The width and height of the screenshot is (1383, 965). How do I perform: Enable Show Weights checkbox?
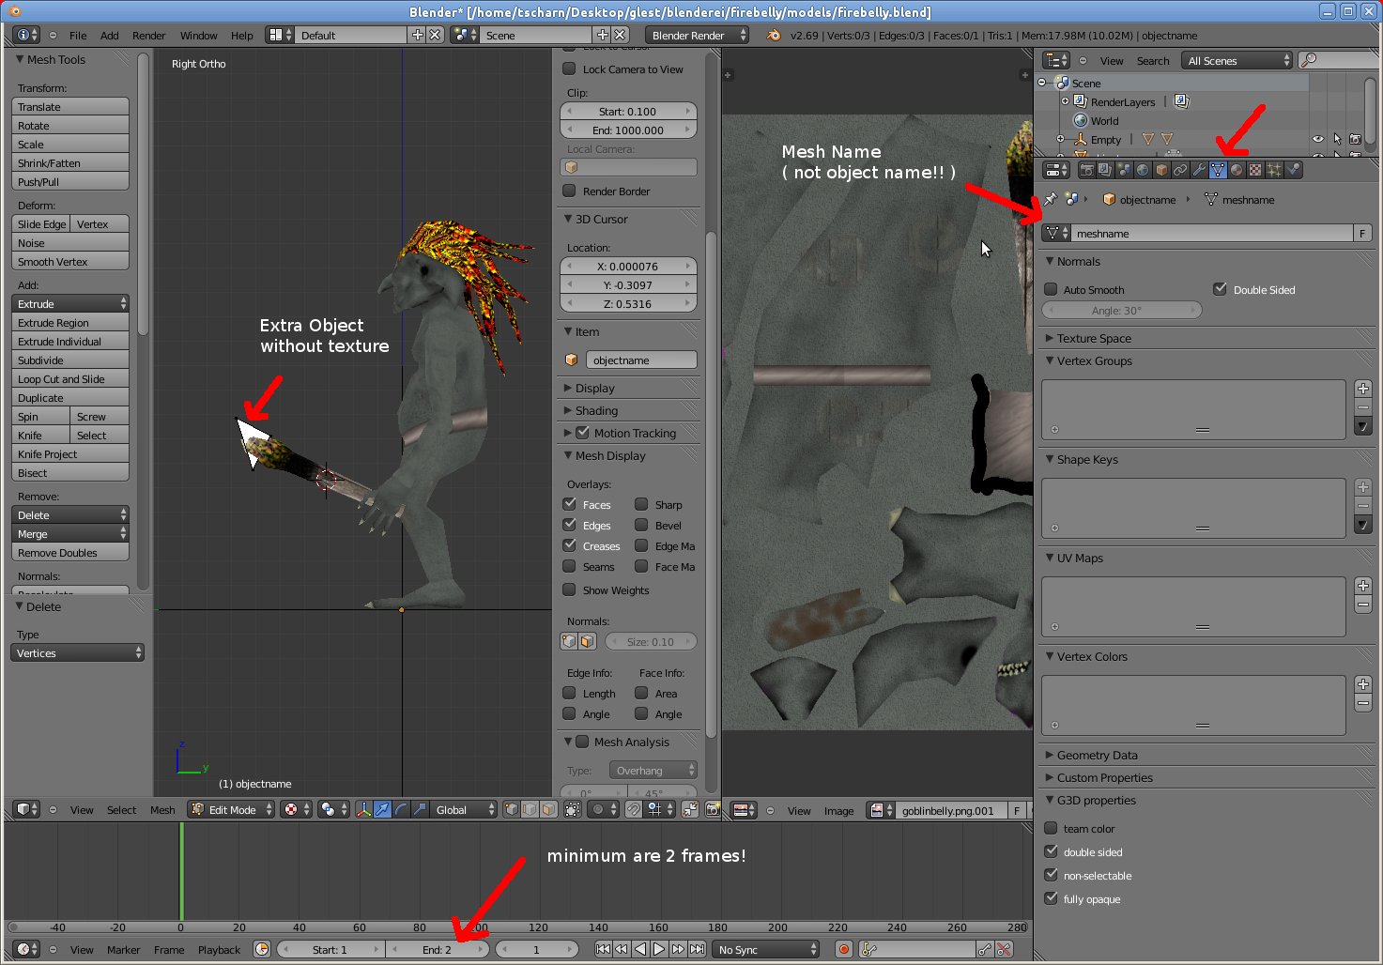coord(569,590)
